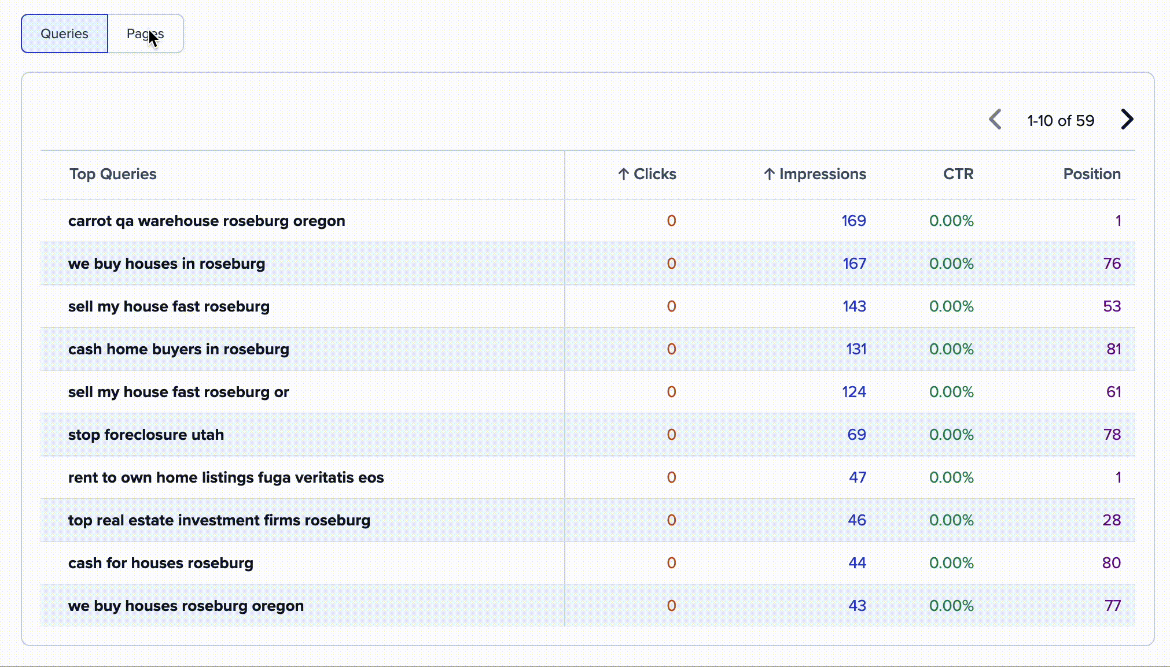Click the Position column header
Image resolution: width=1170 pixels, height=667 pixels.
pyautogui.click(x=1092, y=174)
